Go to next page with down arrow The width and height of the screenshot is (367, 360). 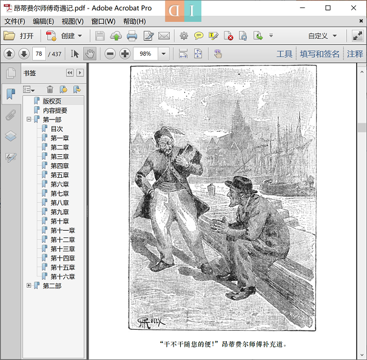click(x=24, y=54)
